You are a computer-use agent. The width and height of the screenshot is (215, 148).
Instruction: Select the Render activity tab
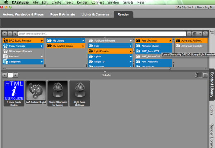coord(123,14)
